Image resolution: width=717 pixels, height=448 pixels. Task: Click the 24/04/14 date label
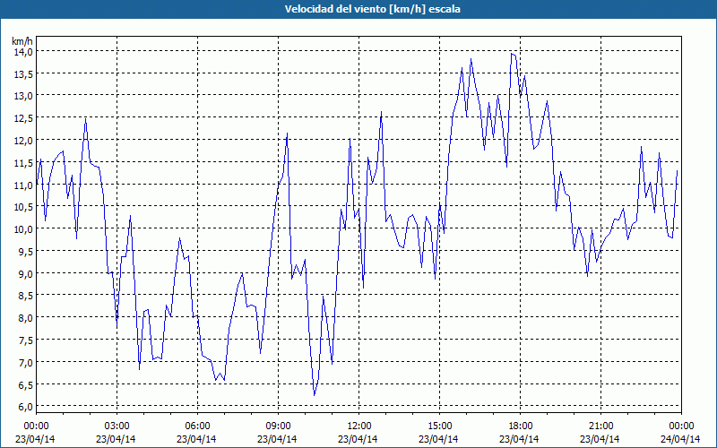point(680,439)
